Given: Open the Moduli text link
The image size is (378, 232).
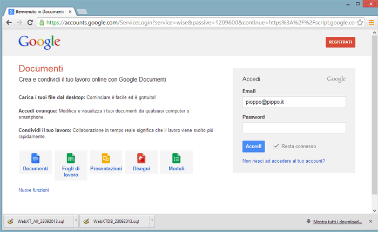Looking at the screenshot, I should click(177, 169).
